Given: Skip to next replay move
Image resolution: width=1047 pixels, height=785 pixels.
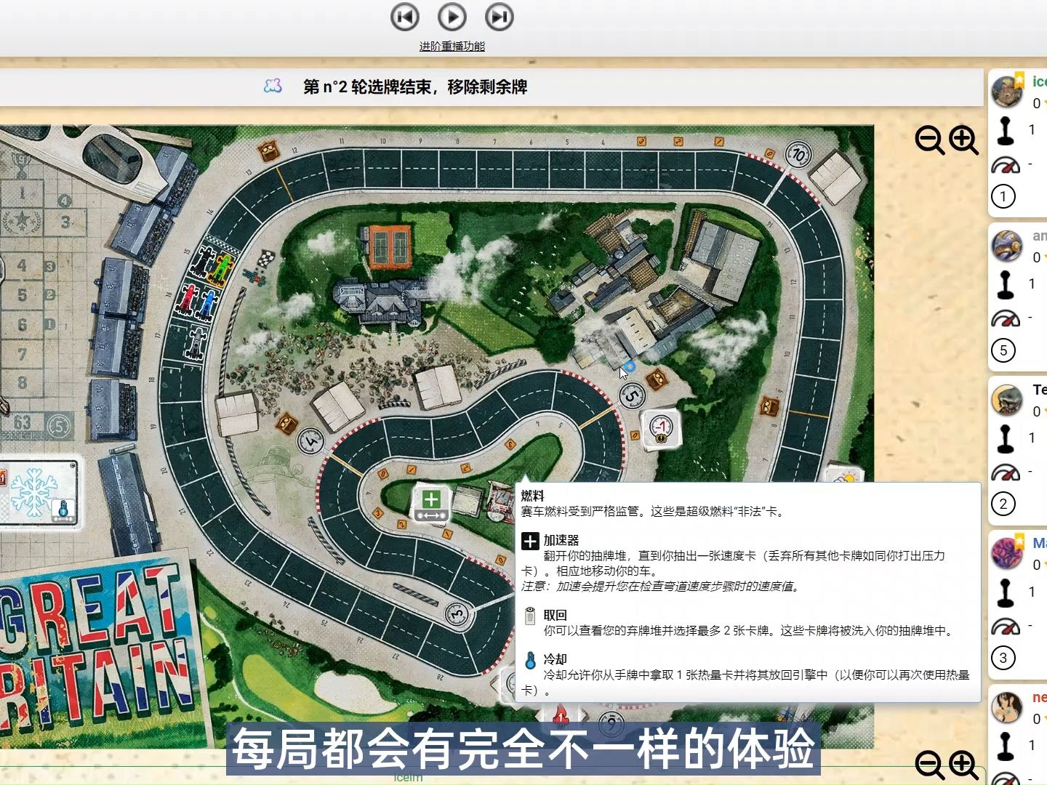Looking at the screenshot, I should 500,17.
